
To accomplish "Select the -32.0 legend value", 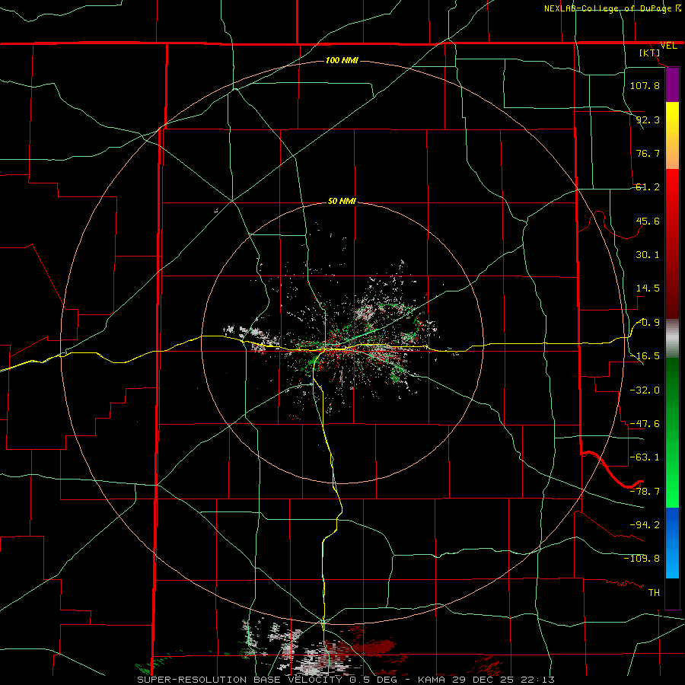I will coord(645,390).
